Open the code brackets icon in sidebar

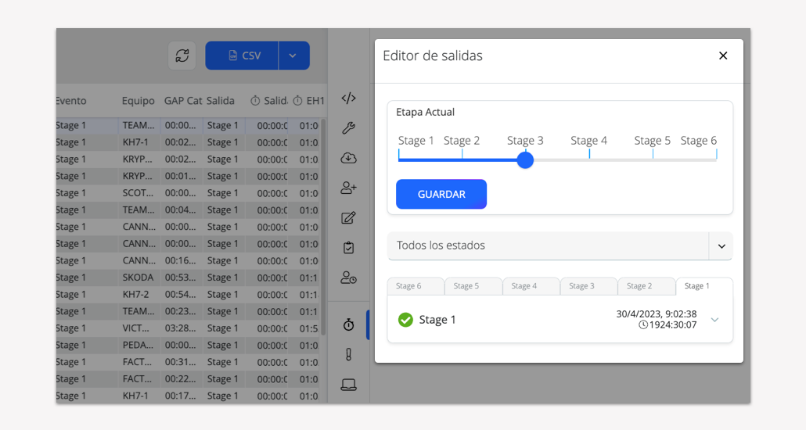[349, 99]
